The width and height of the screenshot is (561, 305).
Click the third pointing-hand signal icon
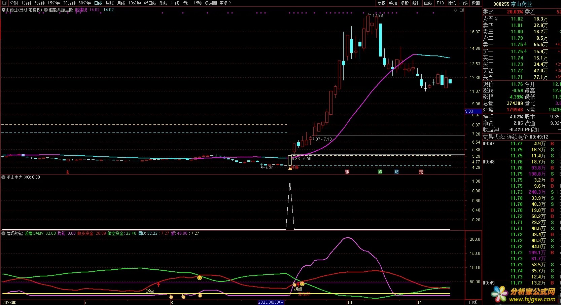tap(200, 295)
